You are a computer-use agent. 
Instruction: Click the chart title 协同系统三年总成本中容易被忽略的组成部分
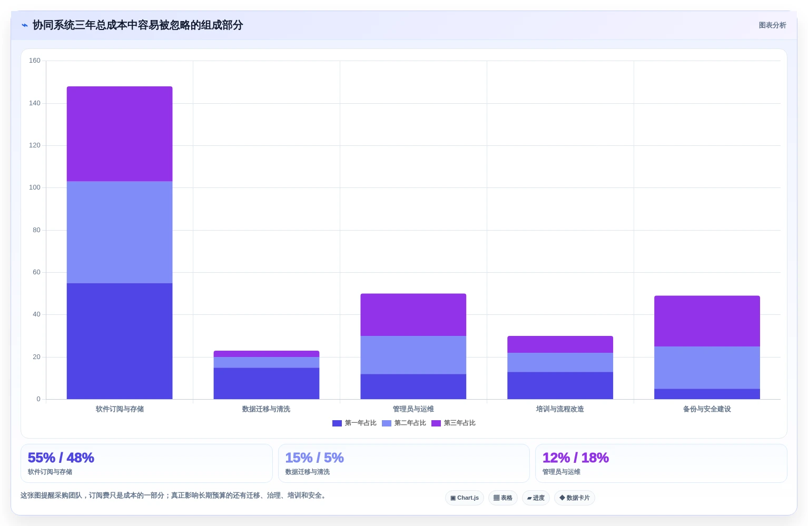point(138,25)
